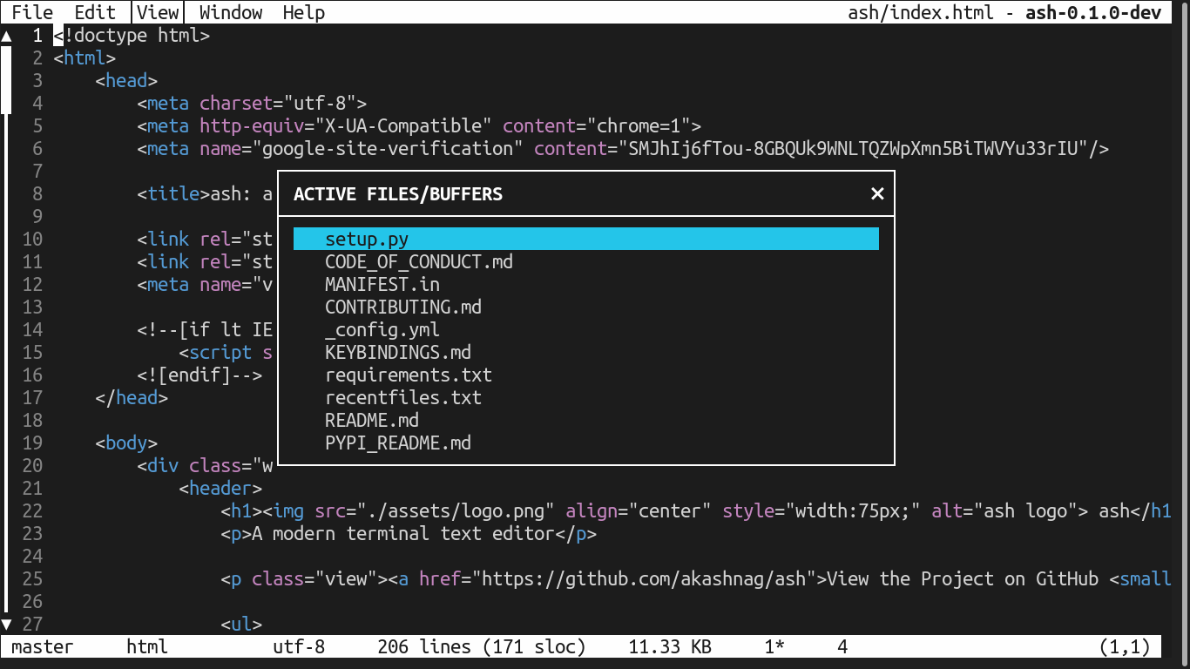Select the _config.yml entry
Image resolution: width=1190 pixels, height=669 pixels.
pos(382,329)
